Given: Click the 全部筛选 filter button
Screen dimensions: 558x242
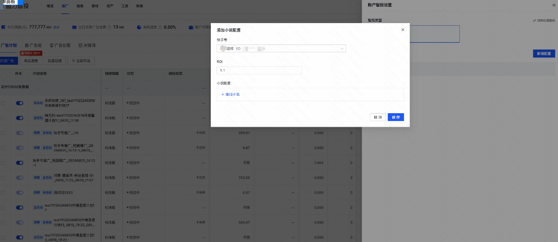Looking at the screenshot, I should [x=81, y=60].
